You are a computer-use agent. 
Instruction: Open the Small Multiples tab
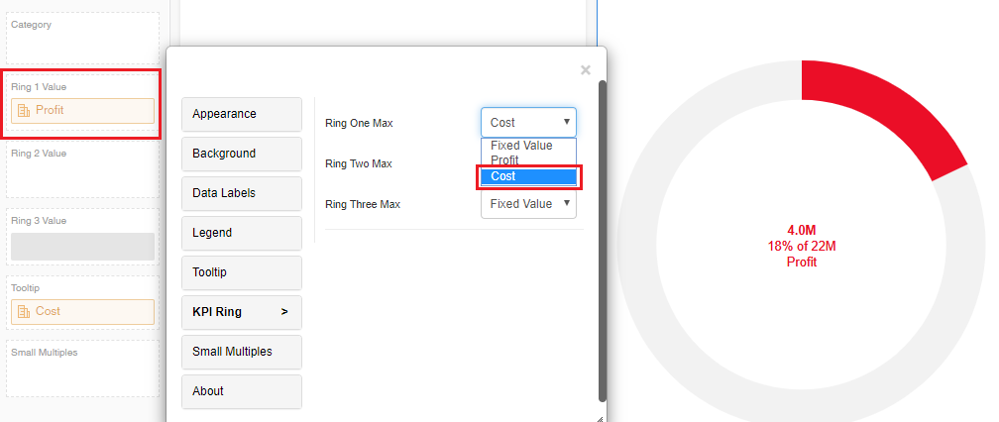(241, 352)
